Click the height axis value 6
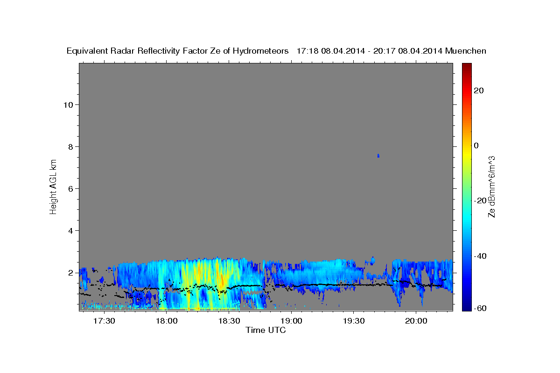Screen dimensions: 560x373 [70, 188]
